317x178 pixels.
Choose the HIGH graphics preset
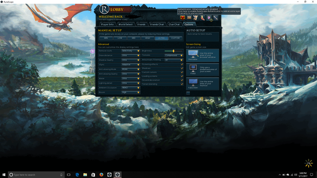pyautogui.click(x=148, y=38)
